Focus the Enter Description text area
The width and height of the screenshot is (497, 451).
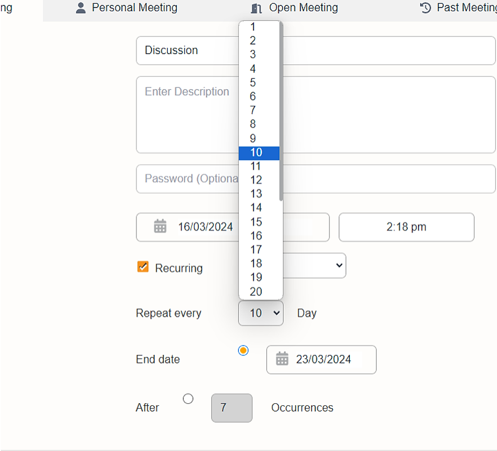[x=316, y=115]
